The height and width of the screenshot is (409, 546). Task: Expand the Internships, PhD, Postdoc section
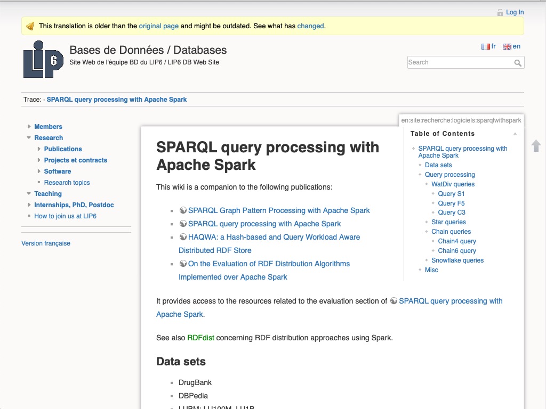[29, 204]
